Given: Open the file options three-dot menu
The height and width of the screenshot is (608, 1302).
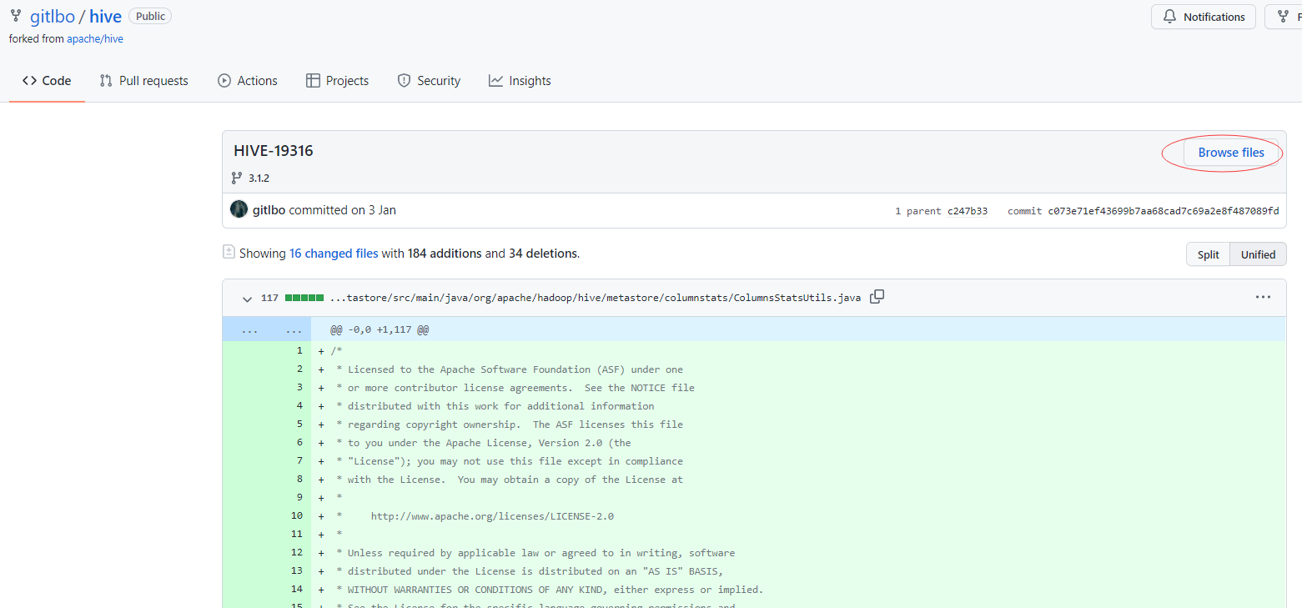Looking at the screenshot, I should pyautogui.click(x=1264, y=297).
